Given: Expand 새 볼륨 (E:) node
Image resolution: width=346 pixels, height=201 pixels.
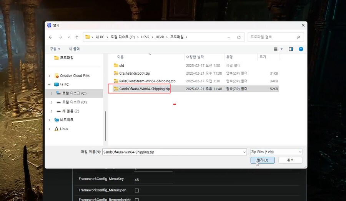Looking at the screenshot, I should [x=52, y=111].
